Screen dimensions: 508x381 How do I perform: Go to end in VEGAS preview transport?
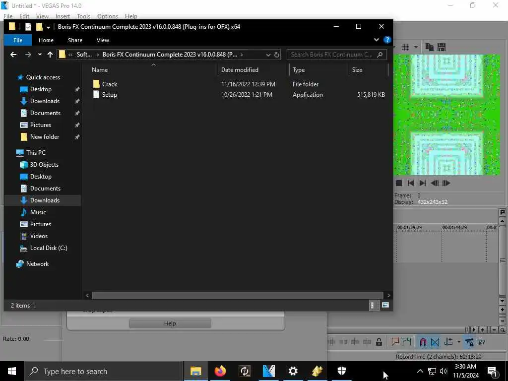423,183
